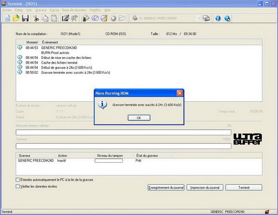This screenshot has width=278, height=215.
Task: Click the grey file browser folder icon
Action: point(122,18)
